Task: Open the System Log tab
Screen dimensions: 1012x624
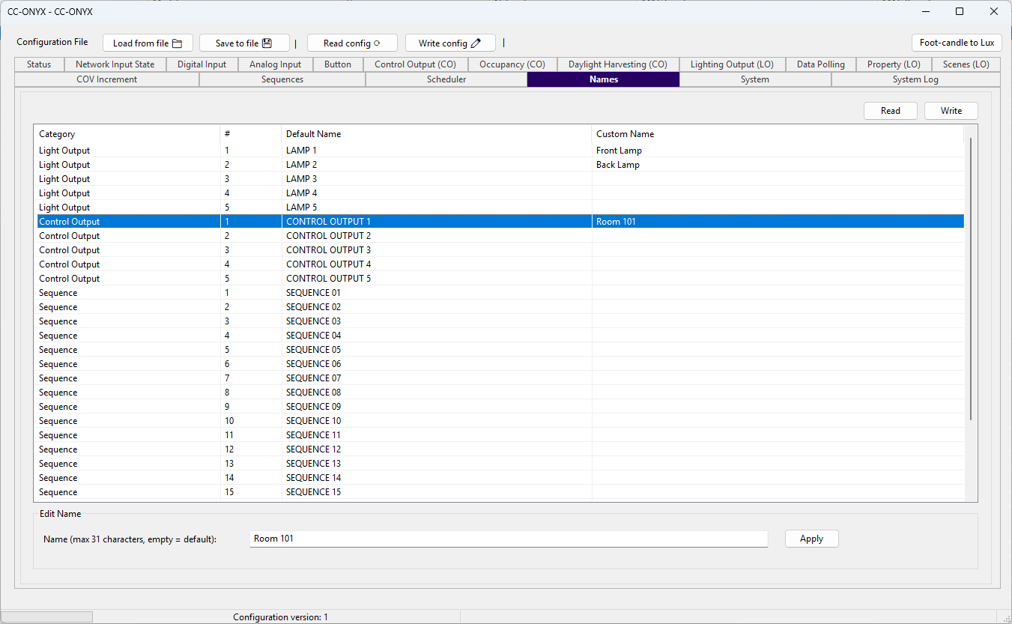Action: coord(915,79)
